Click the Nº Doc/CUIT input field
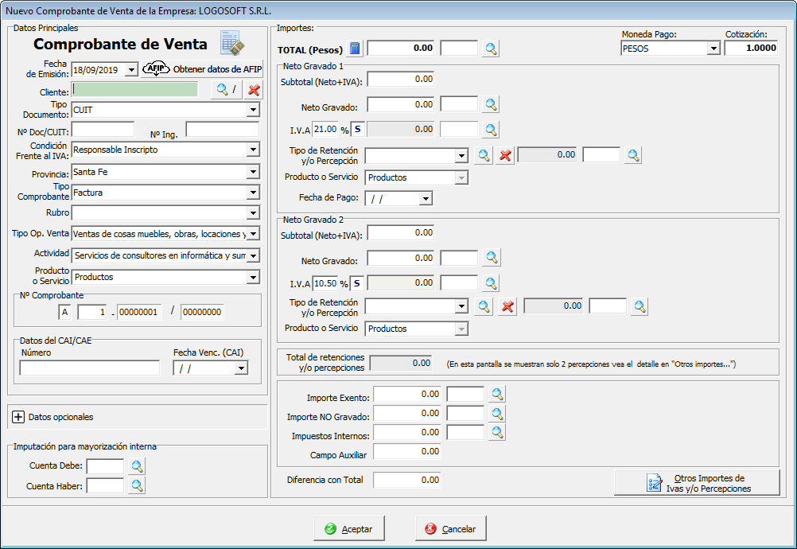Image resolution: width=797 pixels, height=549 pixels. pos(103,130)
